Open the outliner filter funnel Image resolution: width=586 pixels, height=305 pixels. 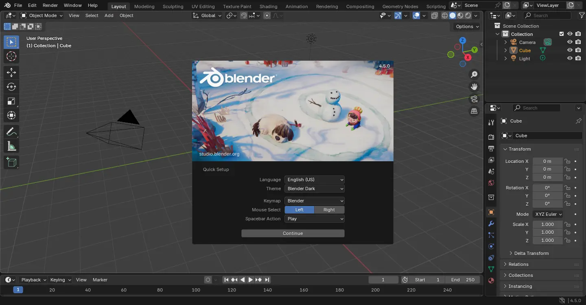pyautogui.click(x=582, y=15)
